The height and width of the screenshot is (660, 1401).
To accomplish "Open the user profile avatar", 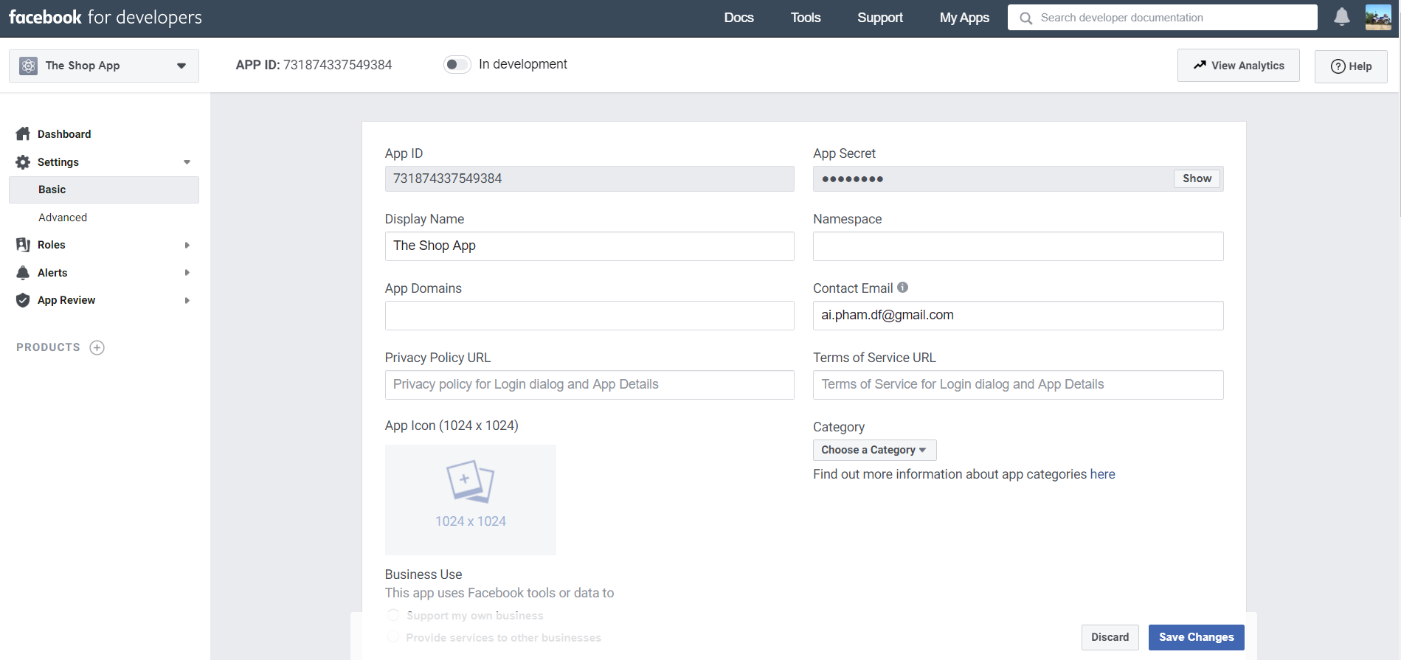I will click(x=1377, y=17).
